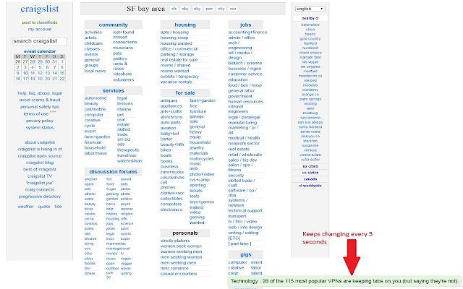Open accounting+finance jobs
463x289 pixels.
pos(247,32)
